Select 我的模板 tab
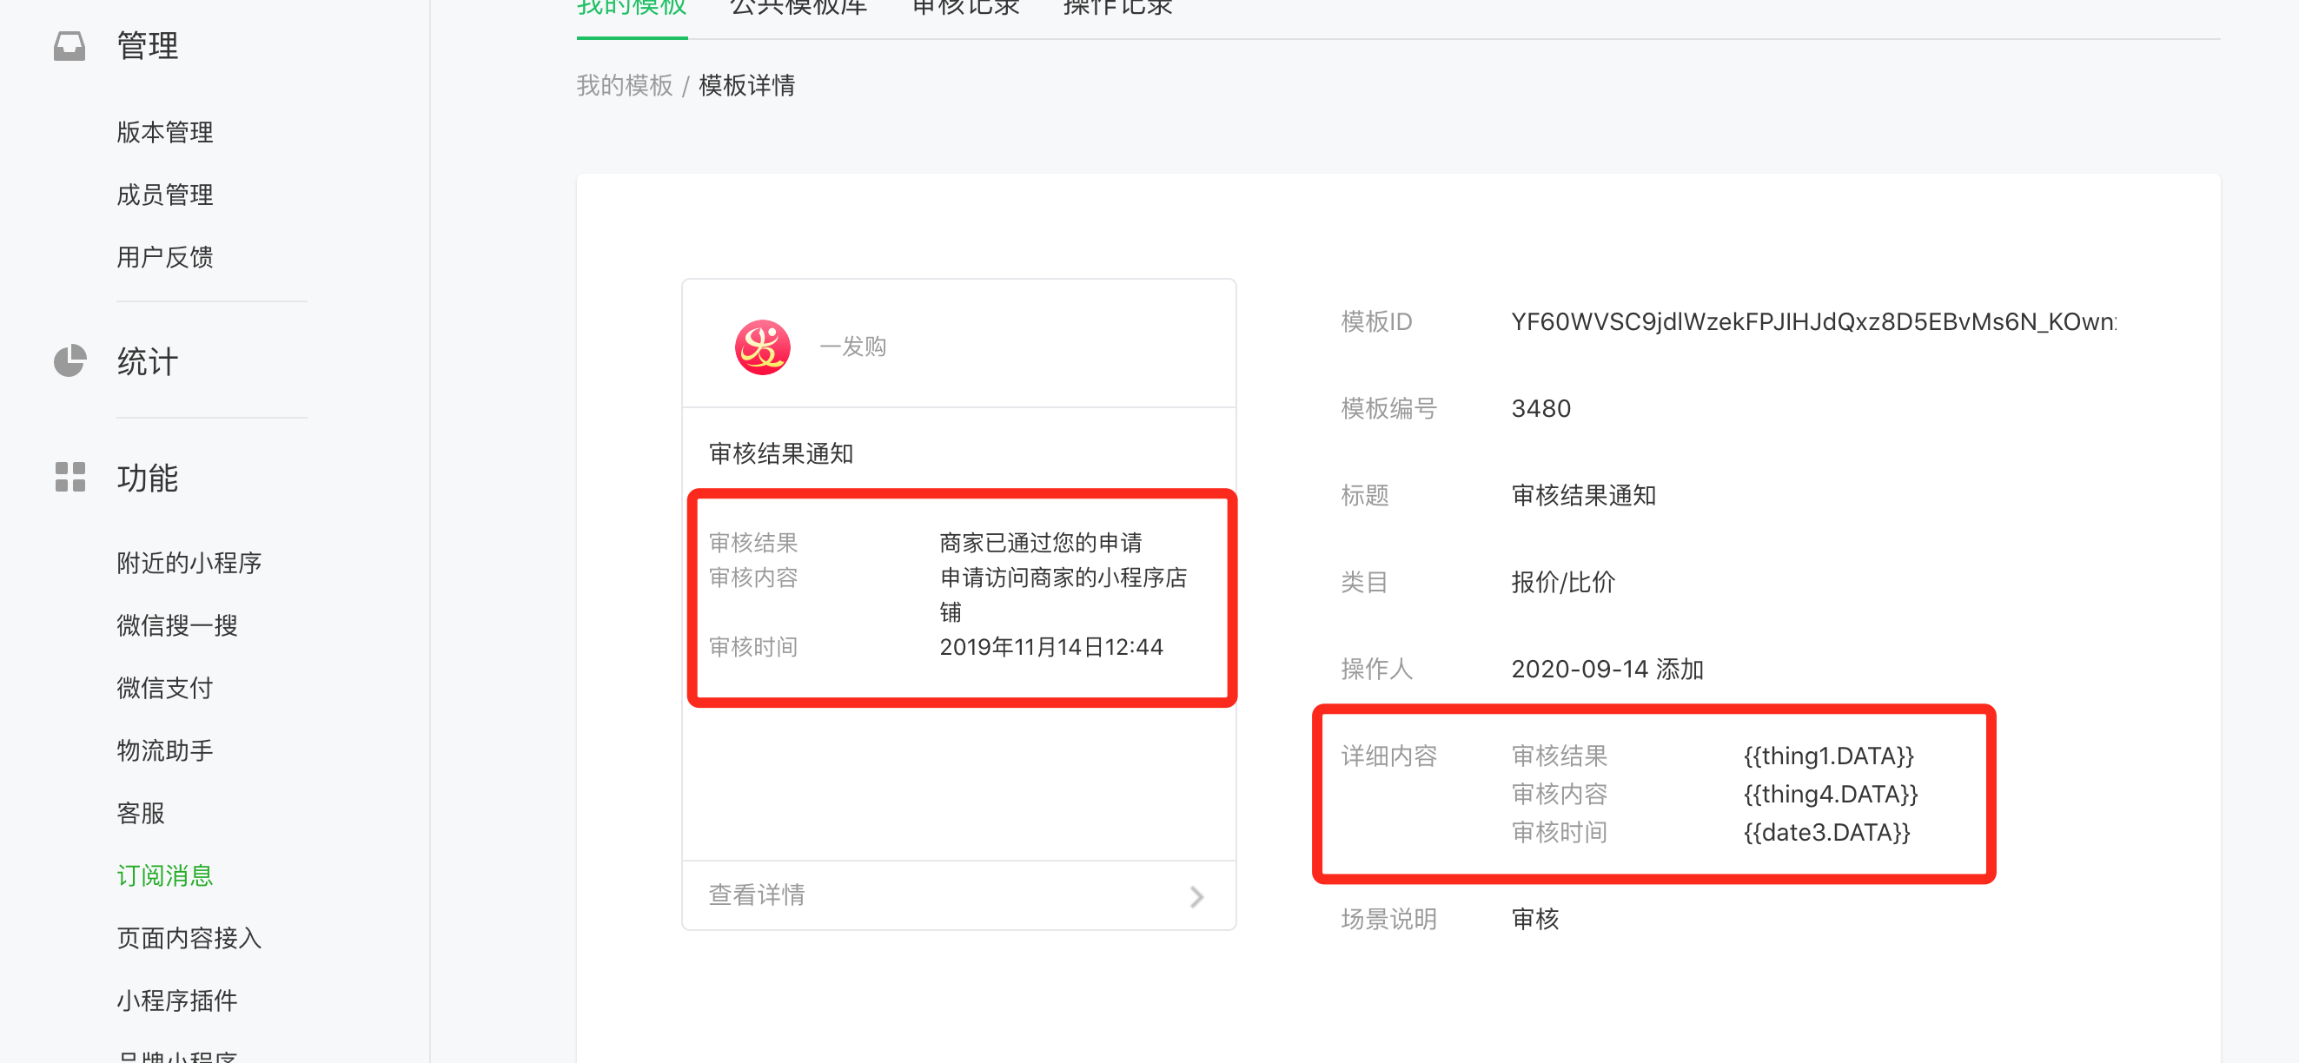The width and height of the screenshot is (2299, 1063). point(631,9)
